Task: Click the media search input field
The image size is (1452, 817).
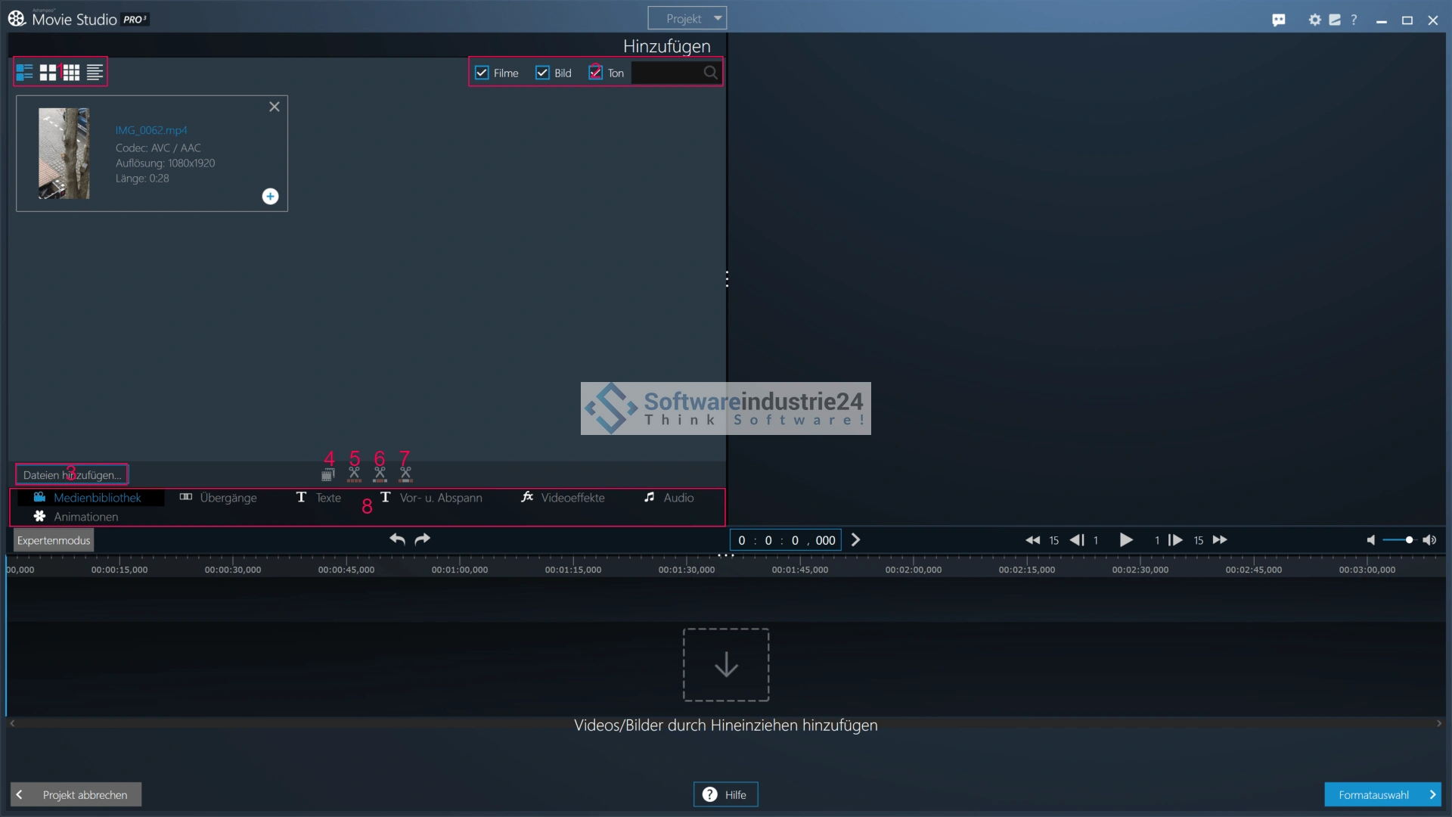Action: point(666,73)
